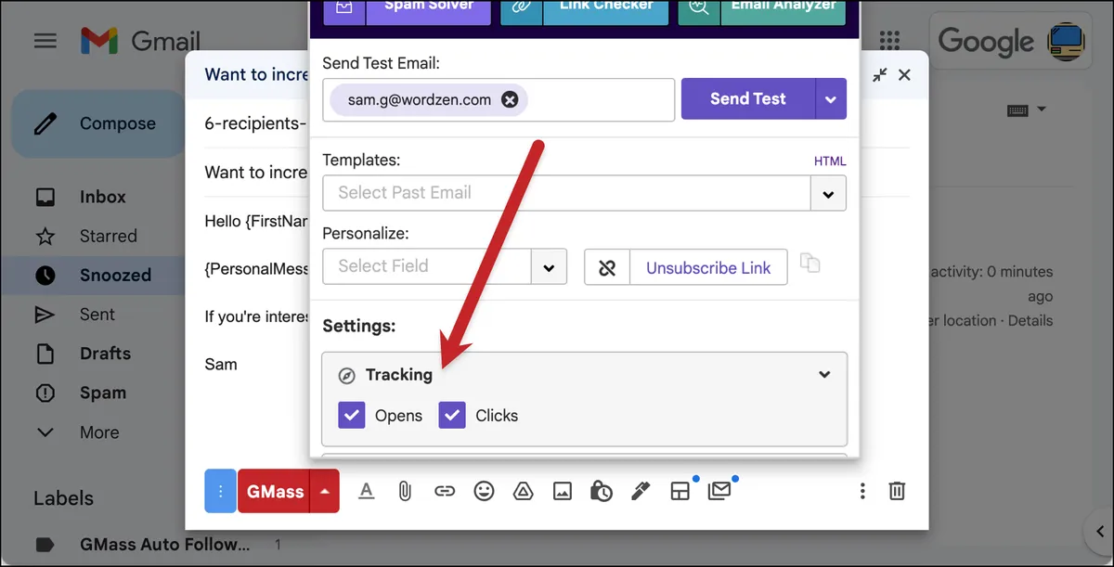Insert files using Google Drive icon
Image resolution: width=1114 pixels, height=567 pixels.
tap(523, 491)
